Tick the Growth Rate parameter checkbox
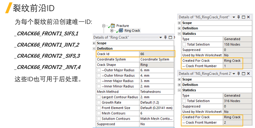 pos(99,102)
